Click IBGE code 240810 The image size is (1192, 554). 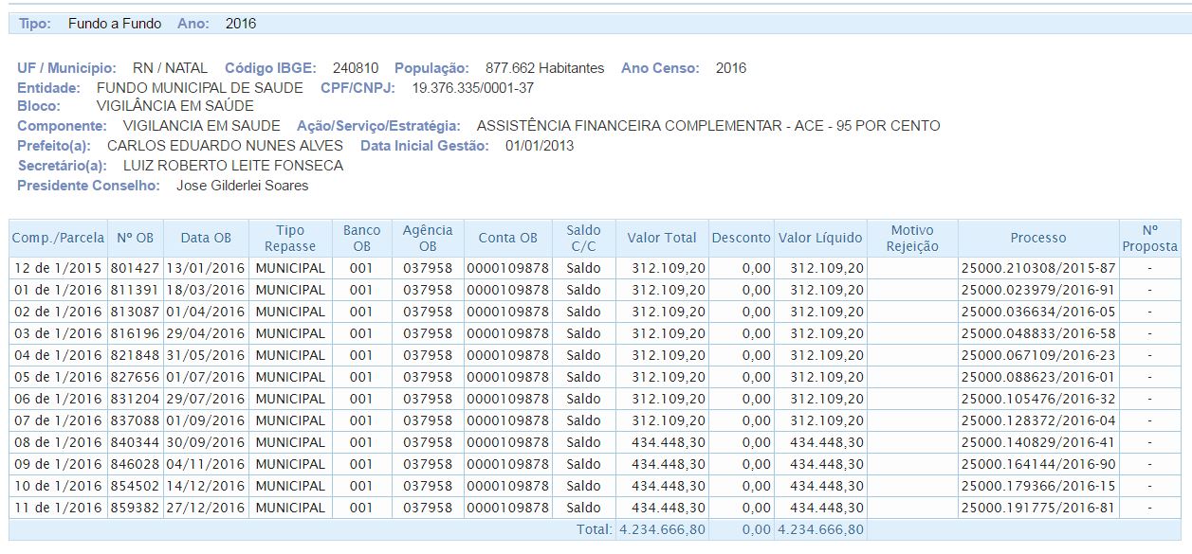tap(356, 68)
